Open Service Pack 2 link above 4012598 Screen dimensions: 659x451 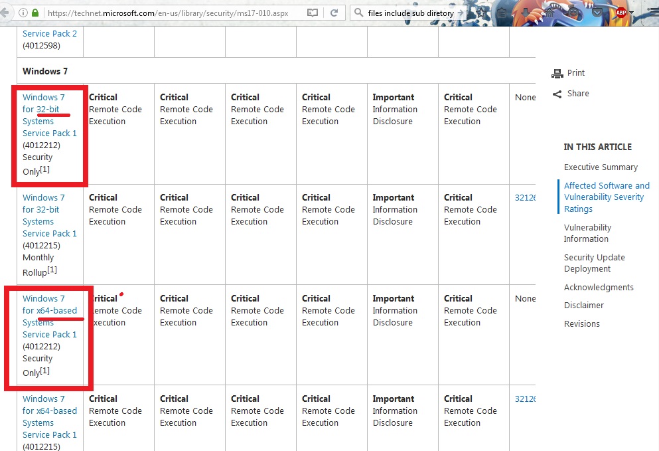click(x=50, y=33)
